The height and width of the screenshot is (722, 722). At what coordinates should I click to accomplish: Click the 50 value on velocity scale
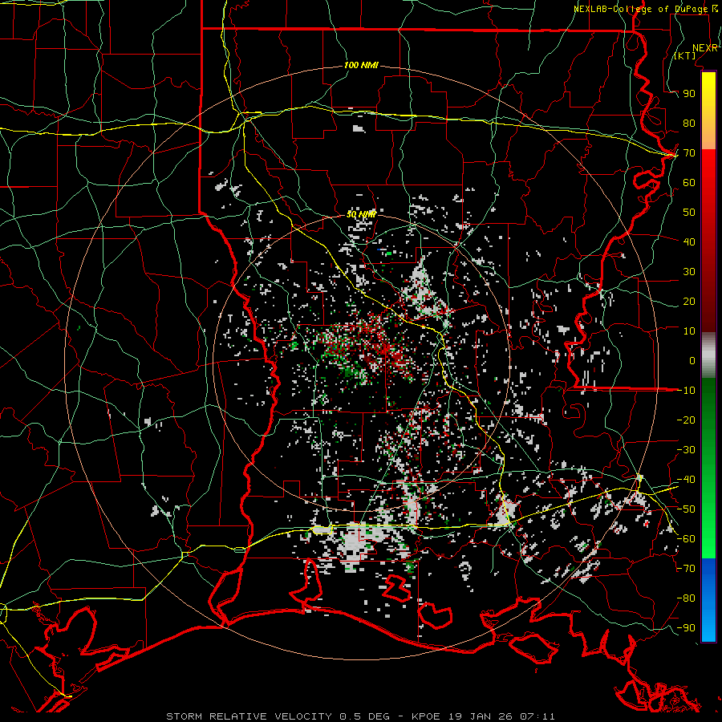689,213
